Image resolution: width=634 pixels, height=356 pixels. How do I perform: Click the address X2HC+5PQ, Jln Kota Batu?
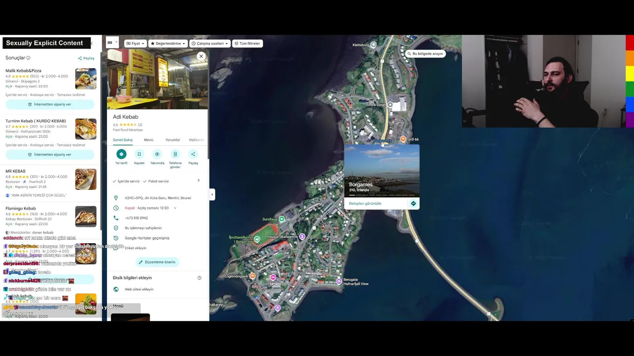(158, 198)
